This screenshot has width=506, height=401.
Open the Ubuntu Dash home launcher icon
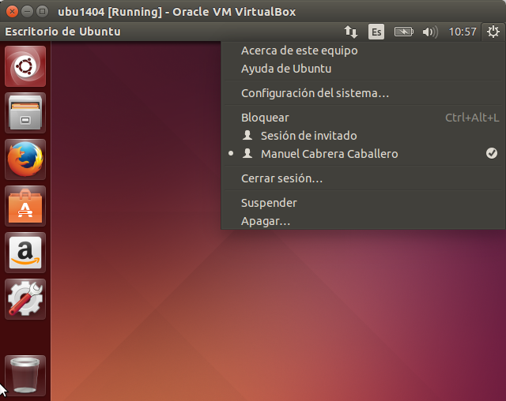pyautogui.click(x=25, y=66)
